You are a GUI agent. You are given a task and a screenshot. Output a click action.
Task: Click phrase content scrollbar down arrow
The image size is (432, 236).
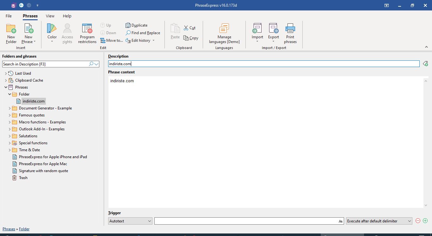[426, 205]
